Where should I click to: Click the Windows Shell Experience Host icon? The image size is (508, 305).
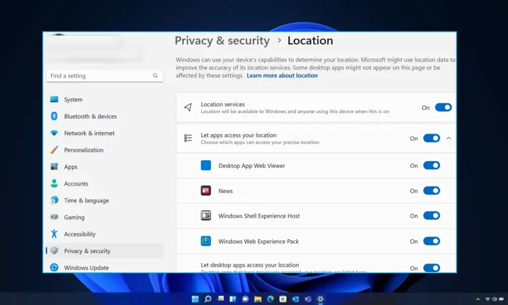click(x=206, y=216)
